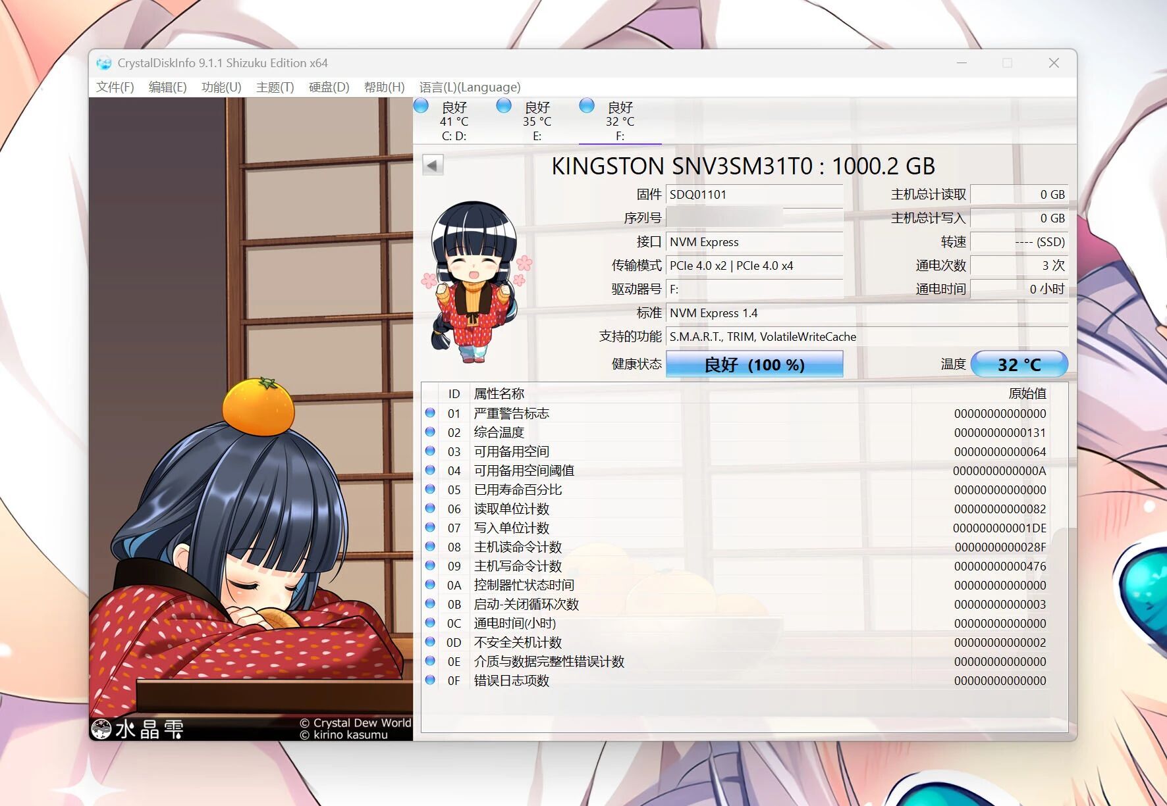Click the status dot for drive C: D:
Screen dimensions: 1167x806
(x=421, y=105)
